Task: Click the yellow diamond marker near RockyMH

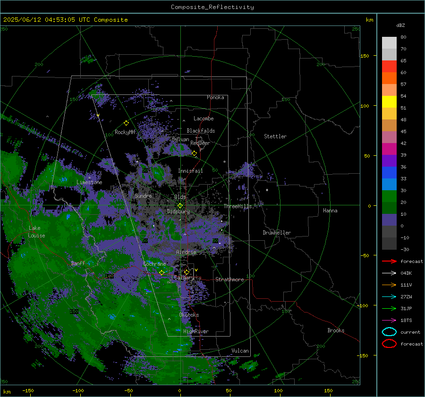Action: click(126, 123)
